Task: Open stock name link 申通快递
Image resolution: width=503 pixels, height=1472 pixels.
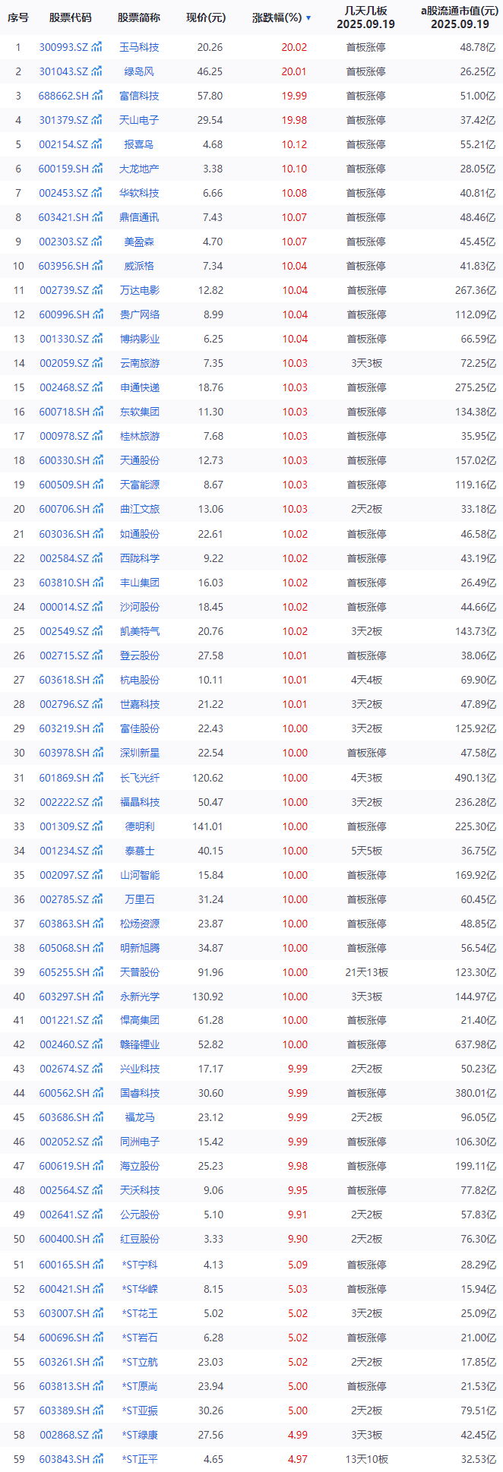Action: pos(140,387)
